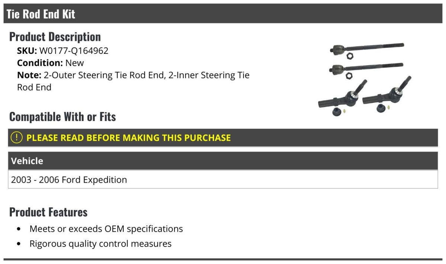Click Meets or exceeds OEM specifications bullet
Image resolution: width=446 pixels, height=264 pixels.
(x=106, y=229)
